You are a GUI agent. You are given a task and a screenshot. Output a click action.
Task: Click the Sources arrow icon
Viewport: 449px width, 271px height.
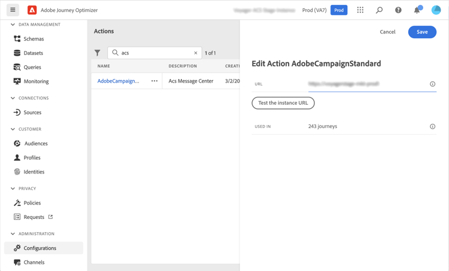[17, 112]
